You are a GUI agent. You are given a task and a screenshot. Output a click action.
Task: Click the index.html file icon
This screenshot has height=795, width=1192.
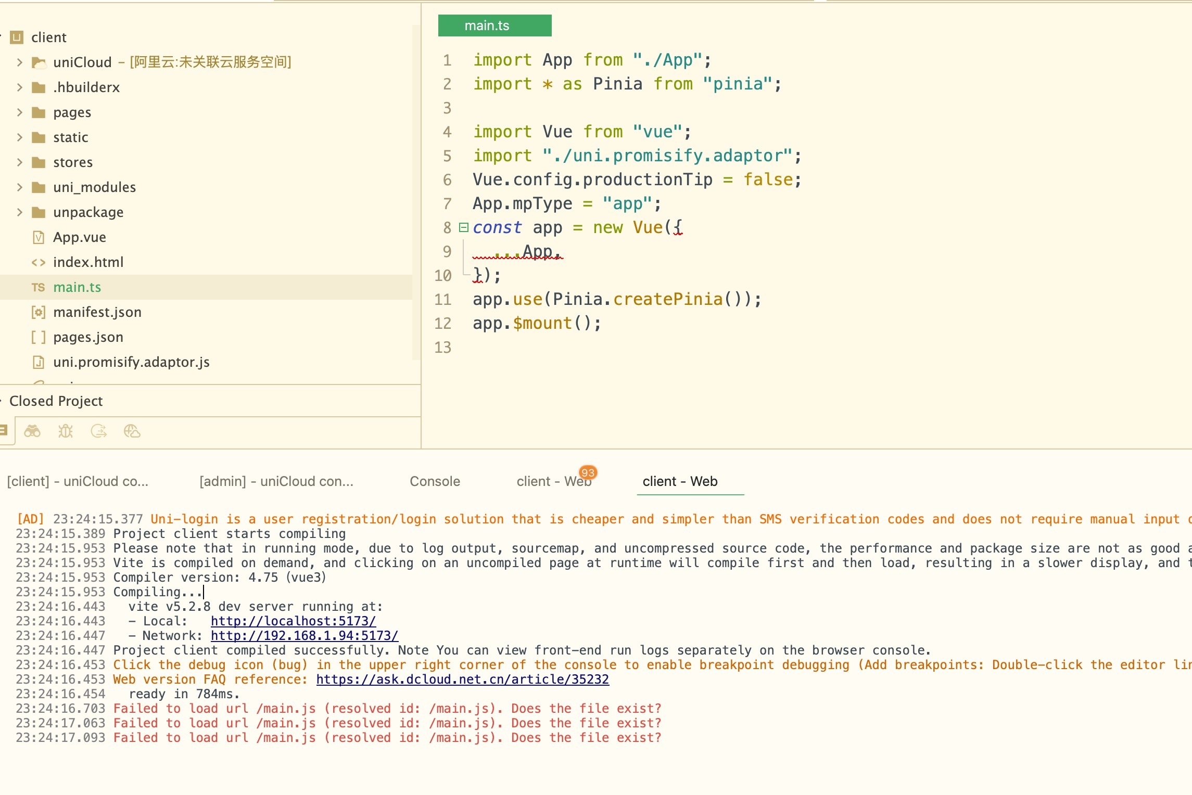point(39,262)
